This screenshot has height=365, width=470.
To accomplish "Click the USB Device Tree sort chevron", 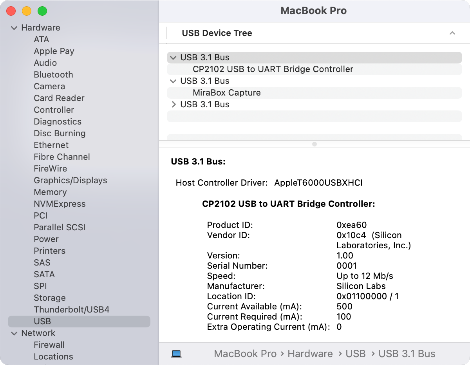I will click(452, 33).
